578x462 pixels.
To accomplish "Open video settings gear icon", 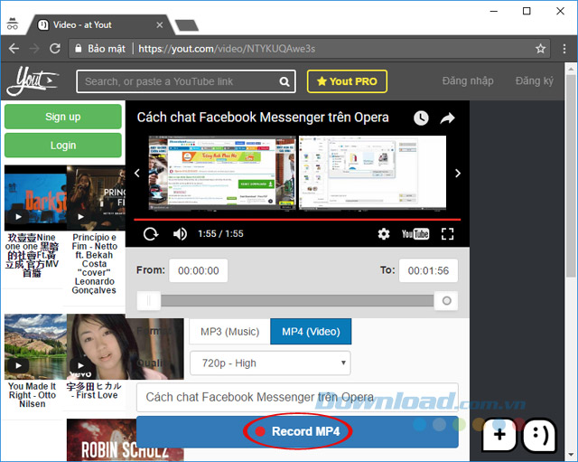I will click(x=384, y=233).
